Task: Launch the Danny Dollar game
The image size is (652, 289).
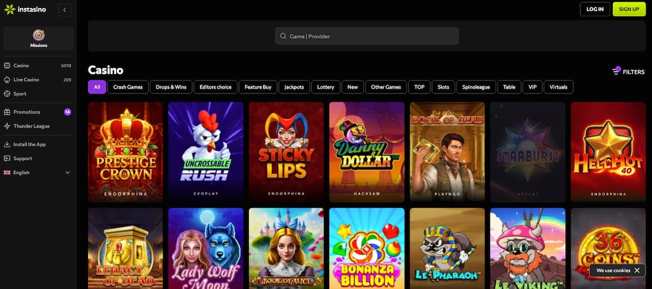Action: [x=367, y=152]
